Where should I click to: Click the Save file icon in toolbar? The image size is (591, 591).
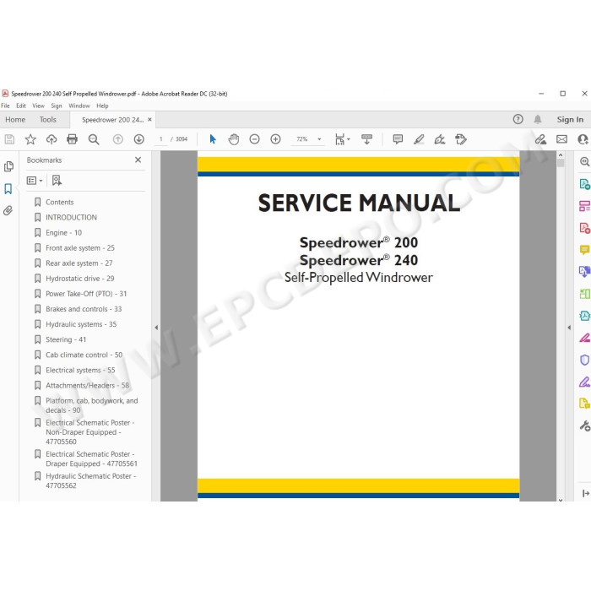(9, 139)
